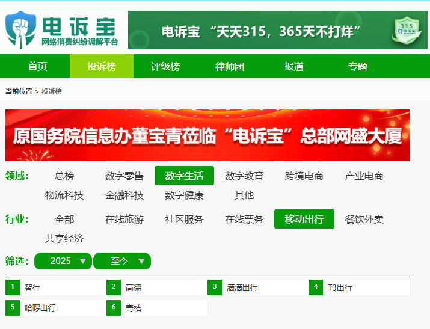This screenshot has width=430, height=329.
Task: Click the 电诉宝 site title text
Action: point(79,26)
